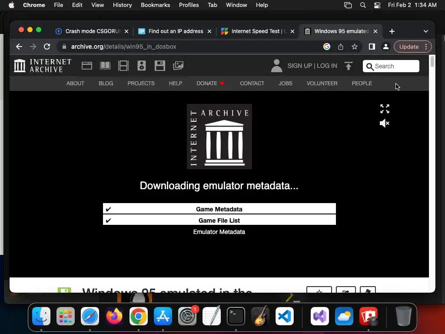Open the Profiles menu
This screenshot has height=334, width=445.
189,5
